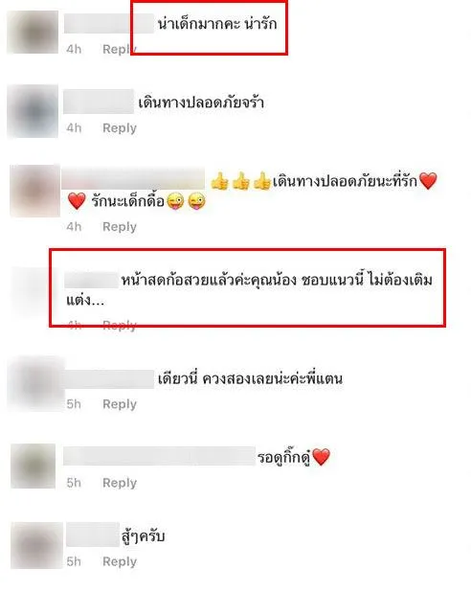
Task: Open avatar beside รอดูกิ๊กดู่ comment
Action: point(34,466)
